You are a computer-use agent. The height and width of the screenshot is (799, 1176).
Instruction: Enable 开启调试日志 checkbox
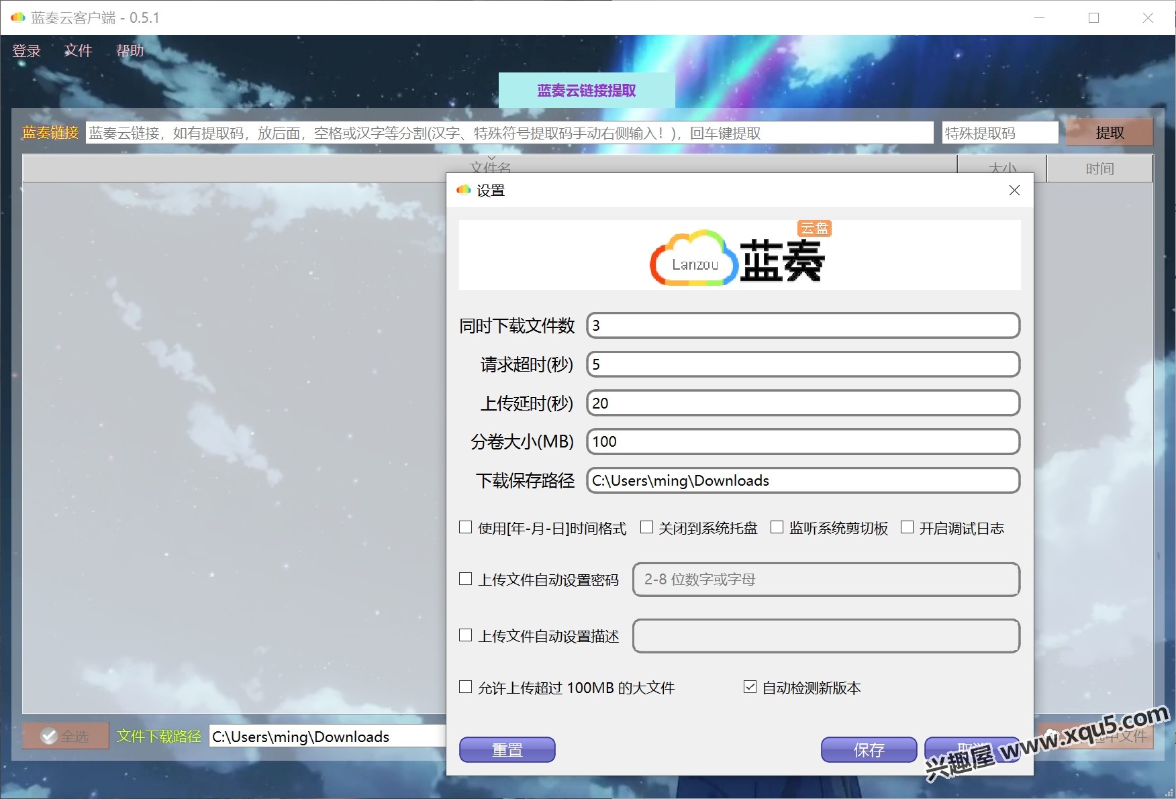907,527
